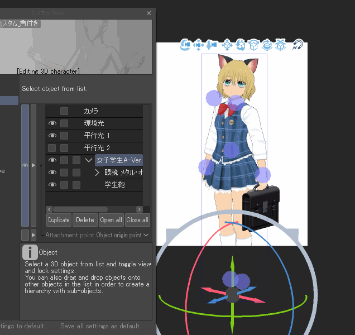Select the move object planar icon

[x=227, y=45]
